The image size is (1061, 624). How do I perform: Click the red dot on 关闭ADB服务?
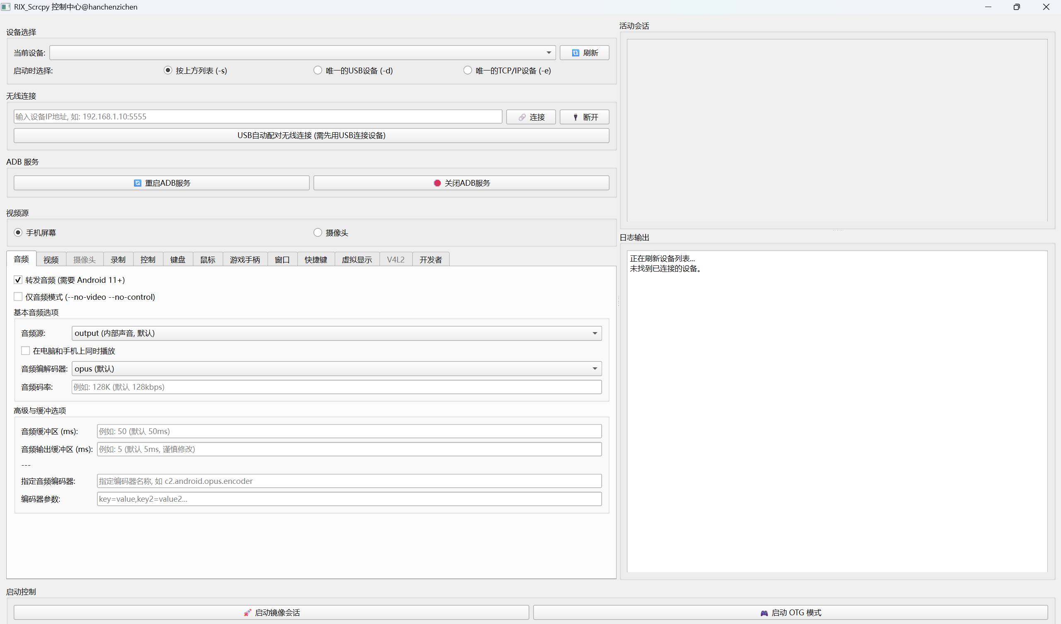[x=437, y=183]
